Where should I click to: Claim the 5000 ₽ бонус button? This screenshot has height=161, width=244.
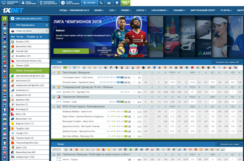point(125,3)
